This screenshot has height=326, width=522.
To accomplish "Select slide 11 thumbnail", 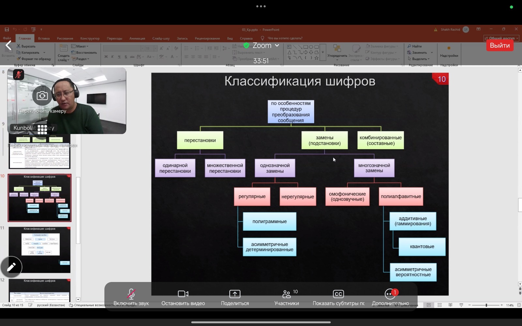I will tap(39, 250).
